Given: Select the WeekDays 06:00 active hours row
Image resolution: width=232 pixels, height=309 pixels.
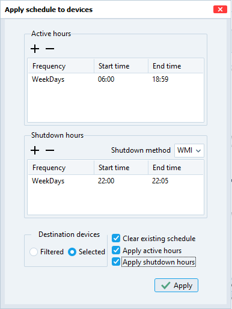Looking at the screenshot, I should pos(115,79).
